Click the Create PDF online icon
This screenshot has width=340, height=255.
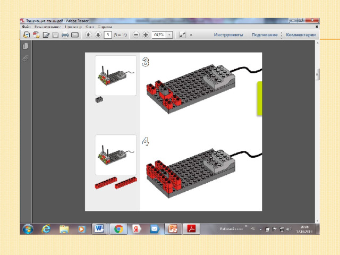coord(36,35)
